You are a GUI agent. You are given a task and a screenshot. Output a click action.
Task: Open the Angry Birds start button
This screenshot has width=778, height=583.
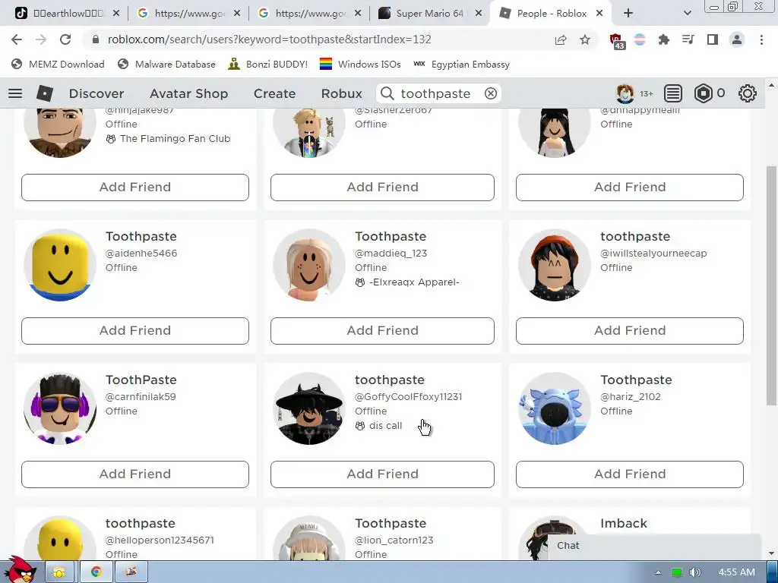[20, 570]
